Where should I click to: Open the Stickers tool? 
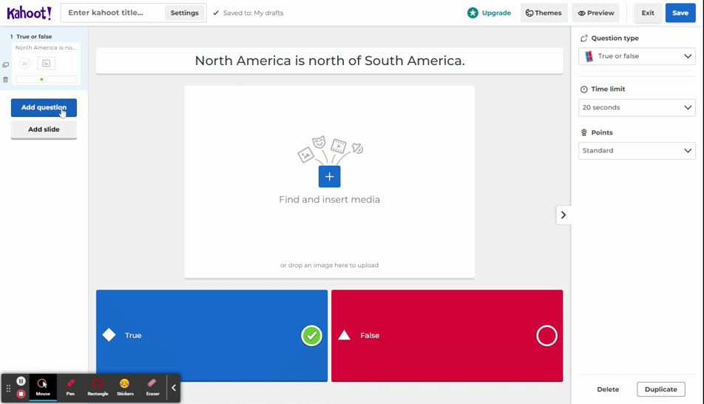tap(125, 387)
